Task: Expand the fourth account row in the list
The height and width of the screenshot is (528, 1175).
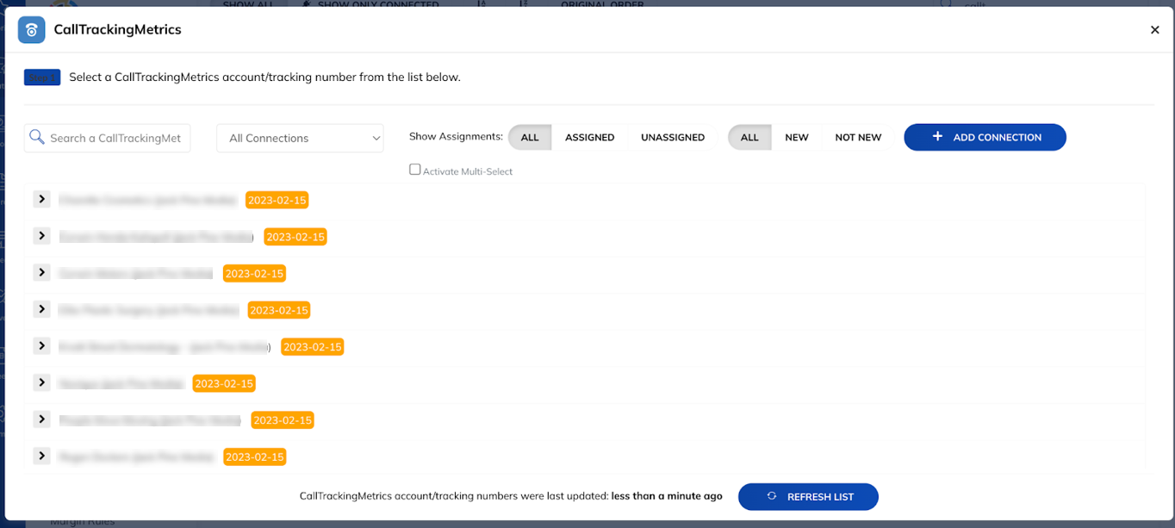Action: click(41, 309)
